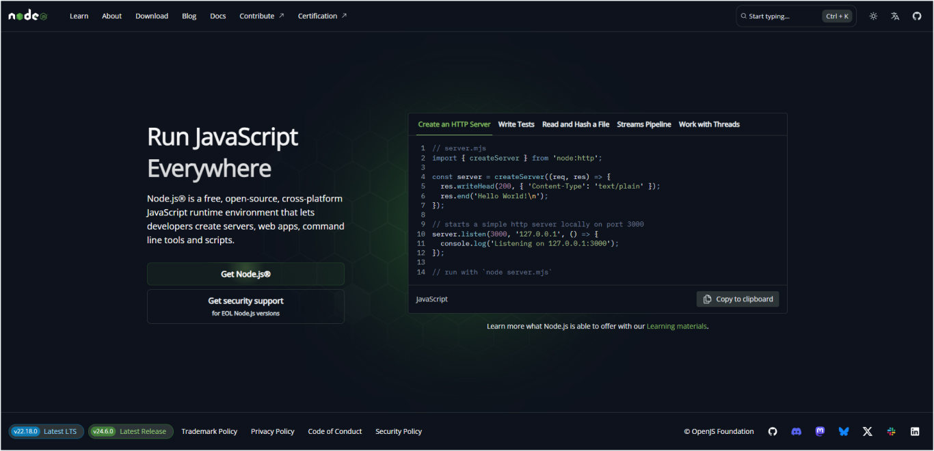Join the Node.js Discord via its footer icon
The height and width of the screenshot is (451, 934).
pyautogui.click(x=796, y=431)
